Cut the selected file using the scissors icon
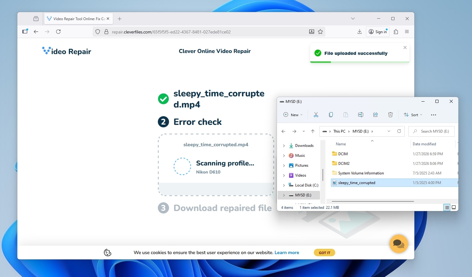The image size is (472, 277). 316,115
